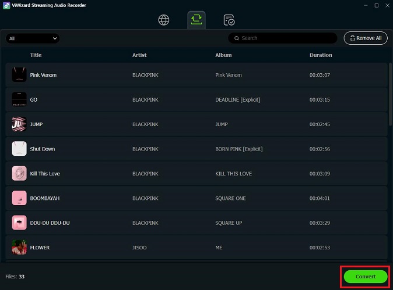Select the DDU-DU DDU-DU track title

click(50, 223)
